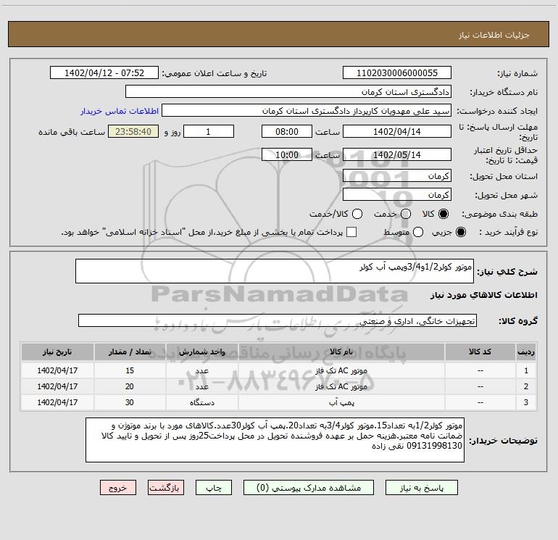Click the استان محل تحویل field کرمان

tap(397, 175)
